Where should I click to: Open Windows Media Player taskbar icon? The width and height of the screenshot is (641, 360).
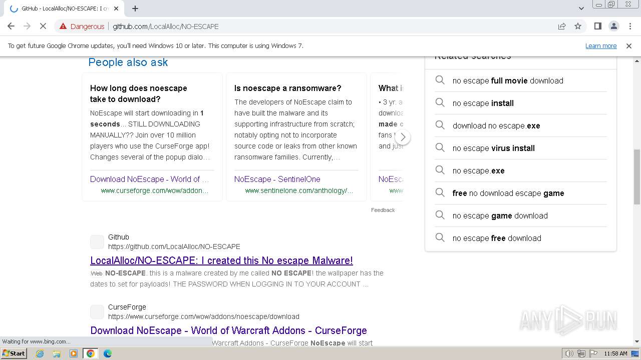pyautogui.click(x=74, y=353)
